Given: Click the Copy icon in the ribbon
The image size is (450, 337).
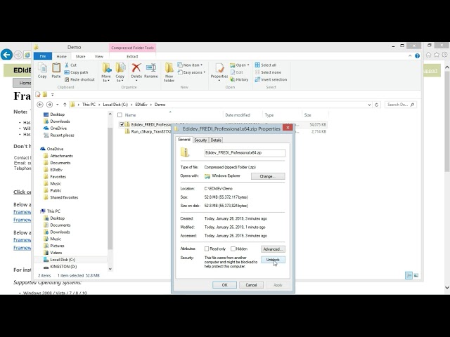Looking at the screenshot, I should tap(42, 71).
